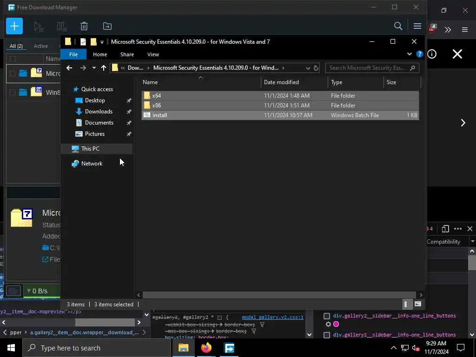The width and height of the screenshot is (476, 357).
Task: Click the Microsoft Security Essentials breadcrumb segment
Action: (216, 68)
